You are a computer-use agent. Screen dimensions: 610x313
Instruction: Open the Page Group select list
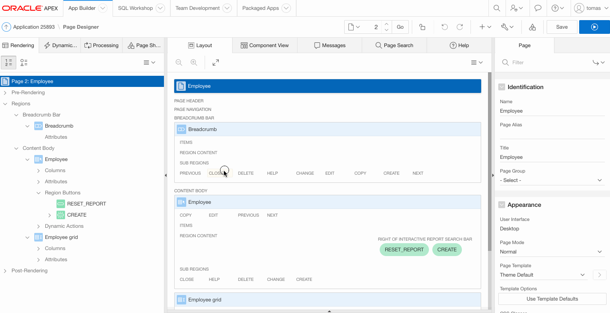tap(551, 180)
